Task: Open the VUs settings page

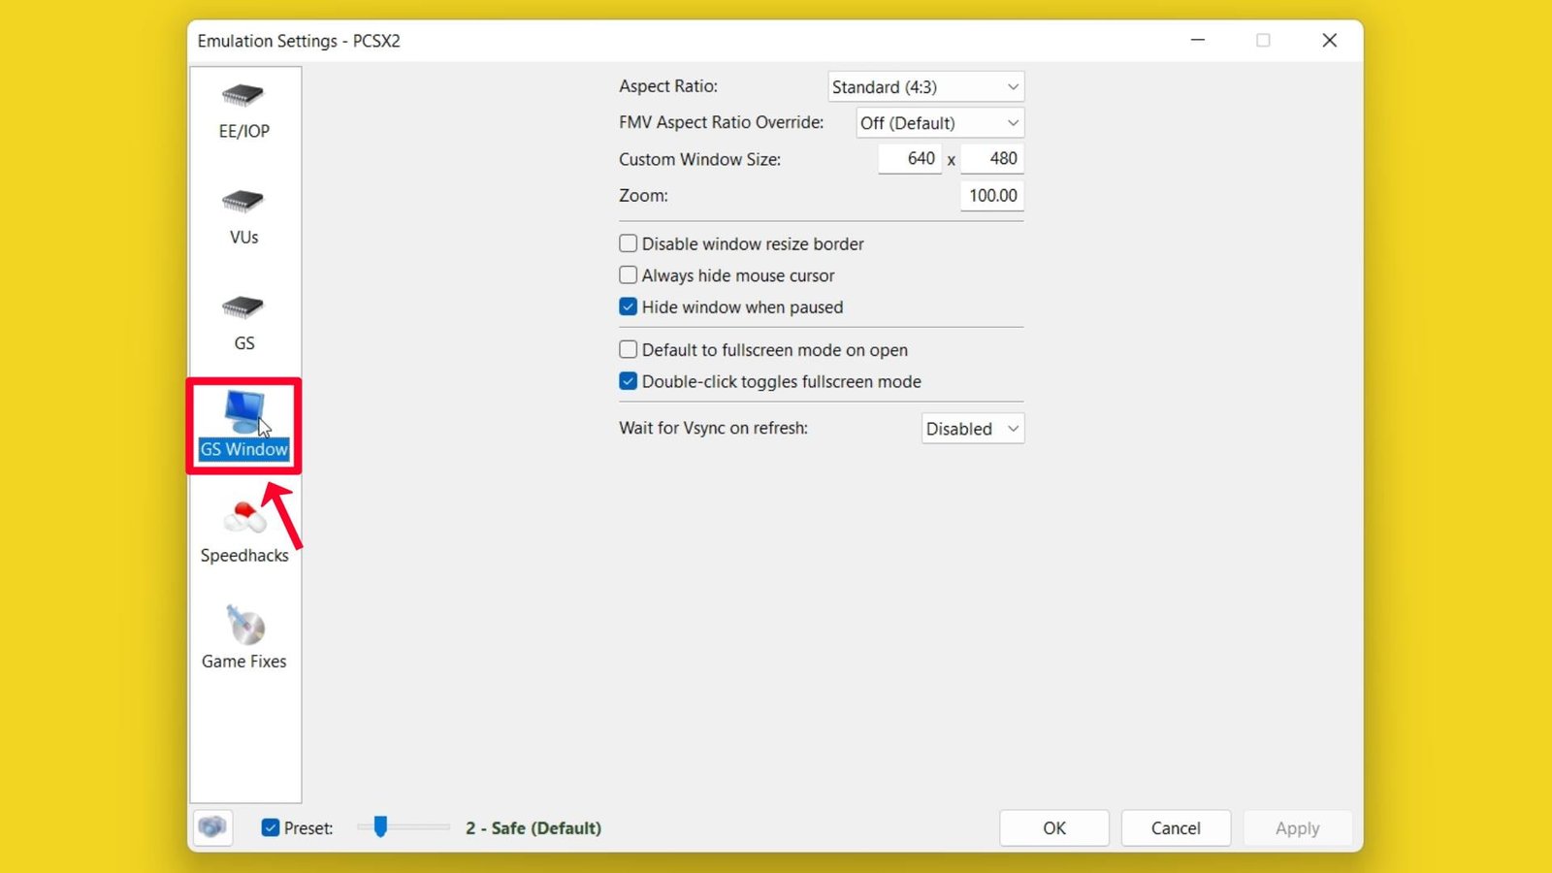Action: 243,217
